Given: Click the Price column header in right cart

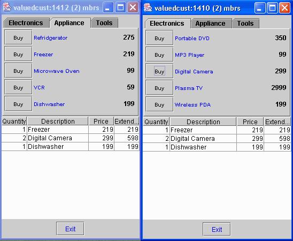Looking at the screenshot, I should [250, 122].
